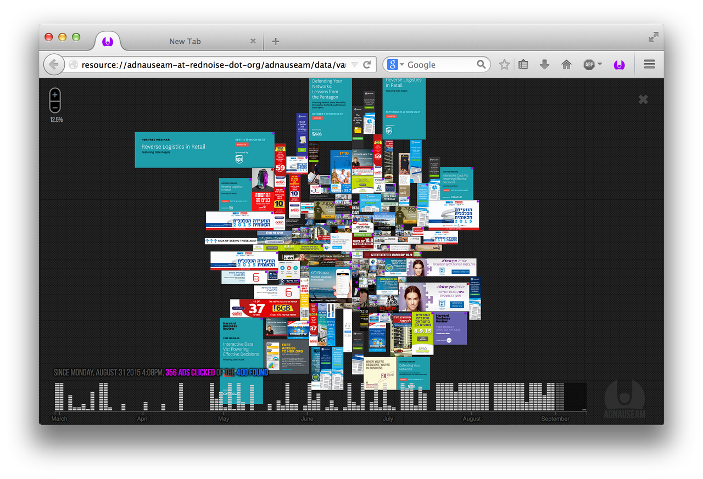
Task: Click the Adblock Plus ABP icon
Action: [x=589, y=65]
